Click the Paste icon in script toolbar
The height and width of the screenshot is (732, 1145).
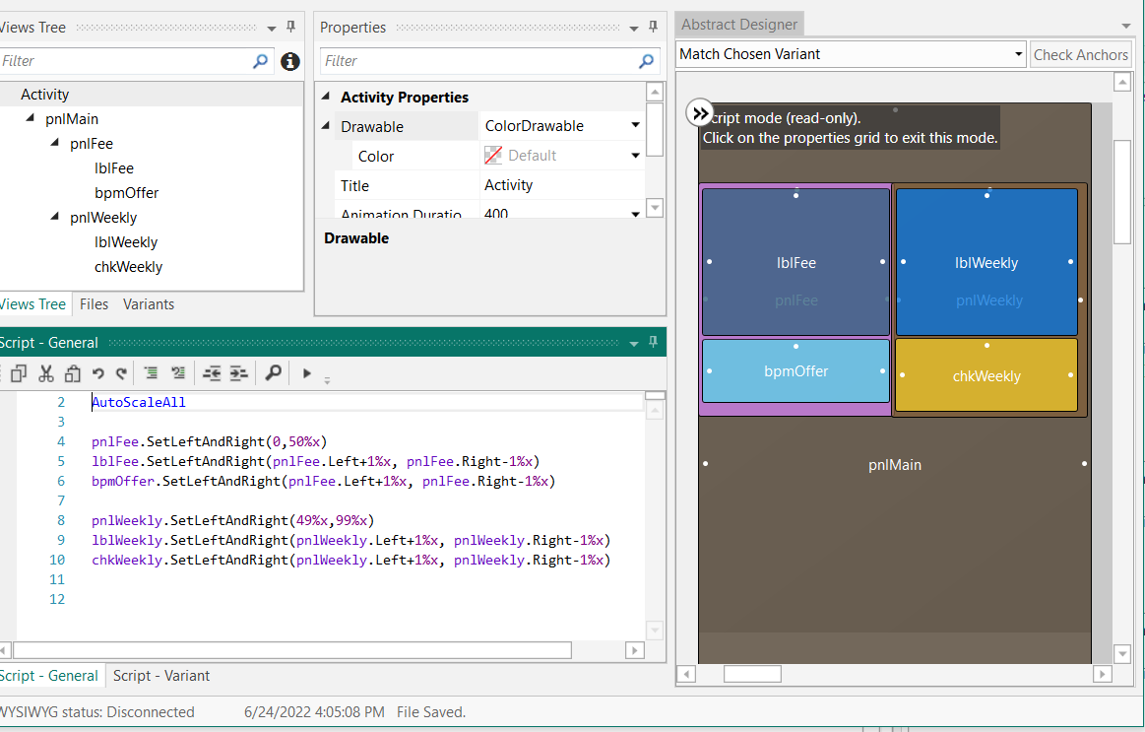(72, 373)
